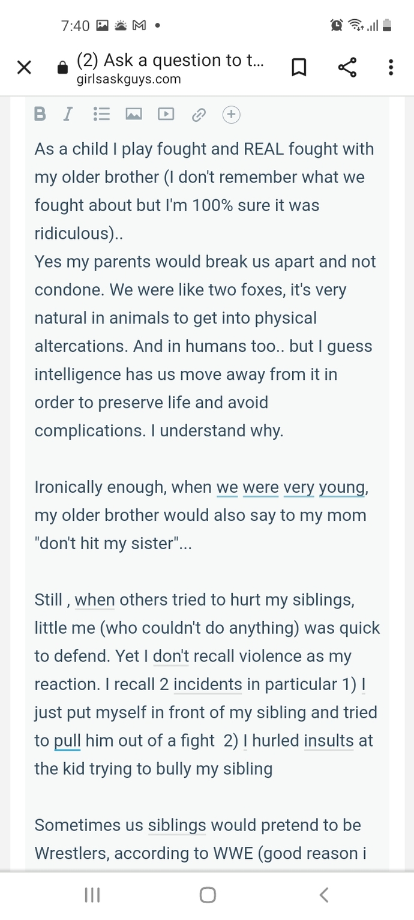414x920 pixels.
Task: Toggle bold formatting in editor toolbar
Action: click(40, 114)
